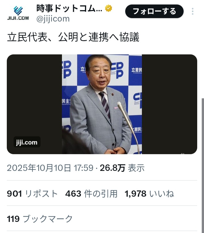204x233 pixels.
Task: Click the jiji.com source label on card
Action: pyautogui.click(x=27, y=142)
